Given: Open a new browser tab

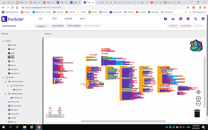Looking at the screenshot, I should (179, 2).
